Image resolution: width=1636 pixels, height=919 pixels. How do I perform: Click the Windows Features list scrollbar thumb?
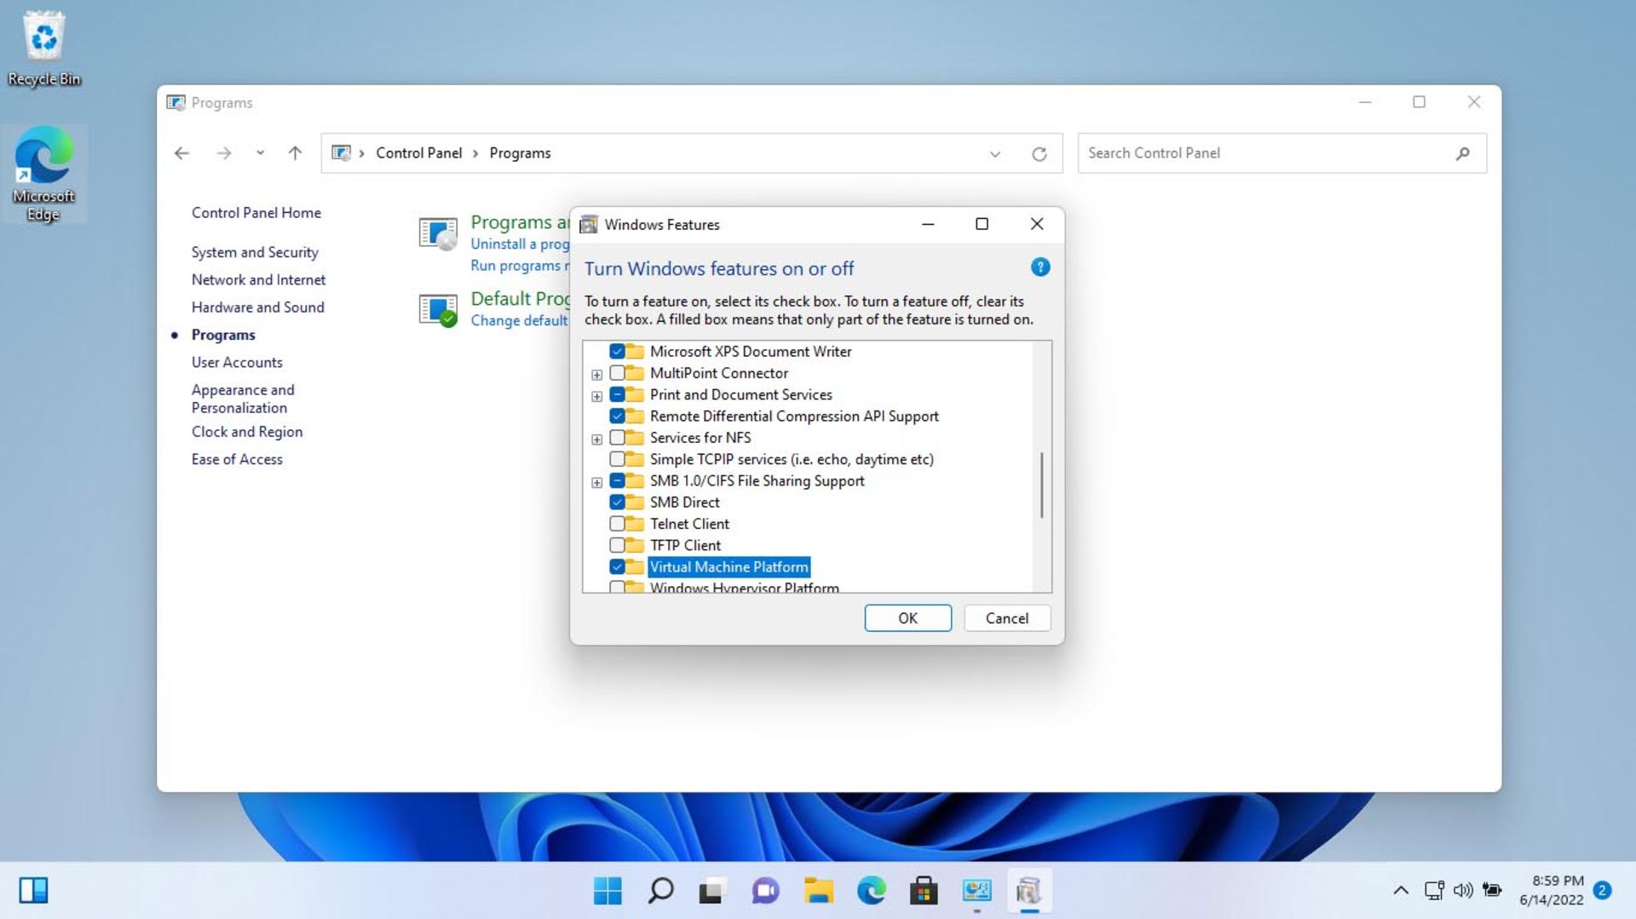[x=1041, y=485]
